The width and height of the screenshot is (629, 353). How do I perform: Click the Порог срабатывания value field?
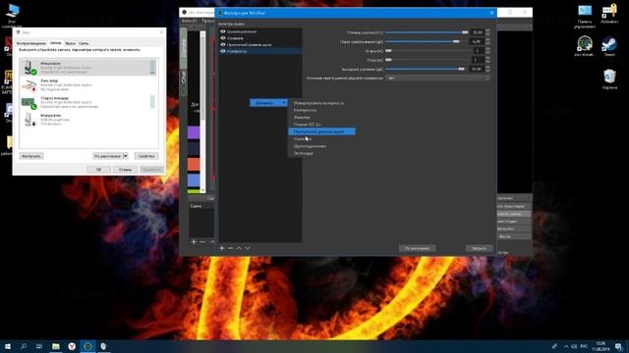[x=478, y=41]
